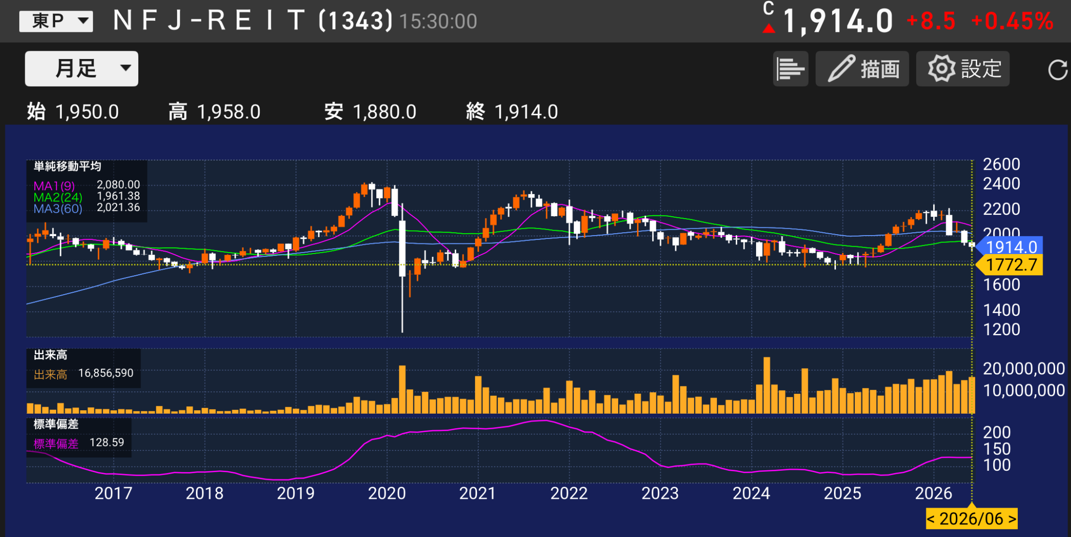Click the NFJ-REIT (1343) ticker title
Image resolution: width=1071 pixels, height=537 pixels.
pos(253,21)
